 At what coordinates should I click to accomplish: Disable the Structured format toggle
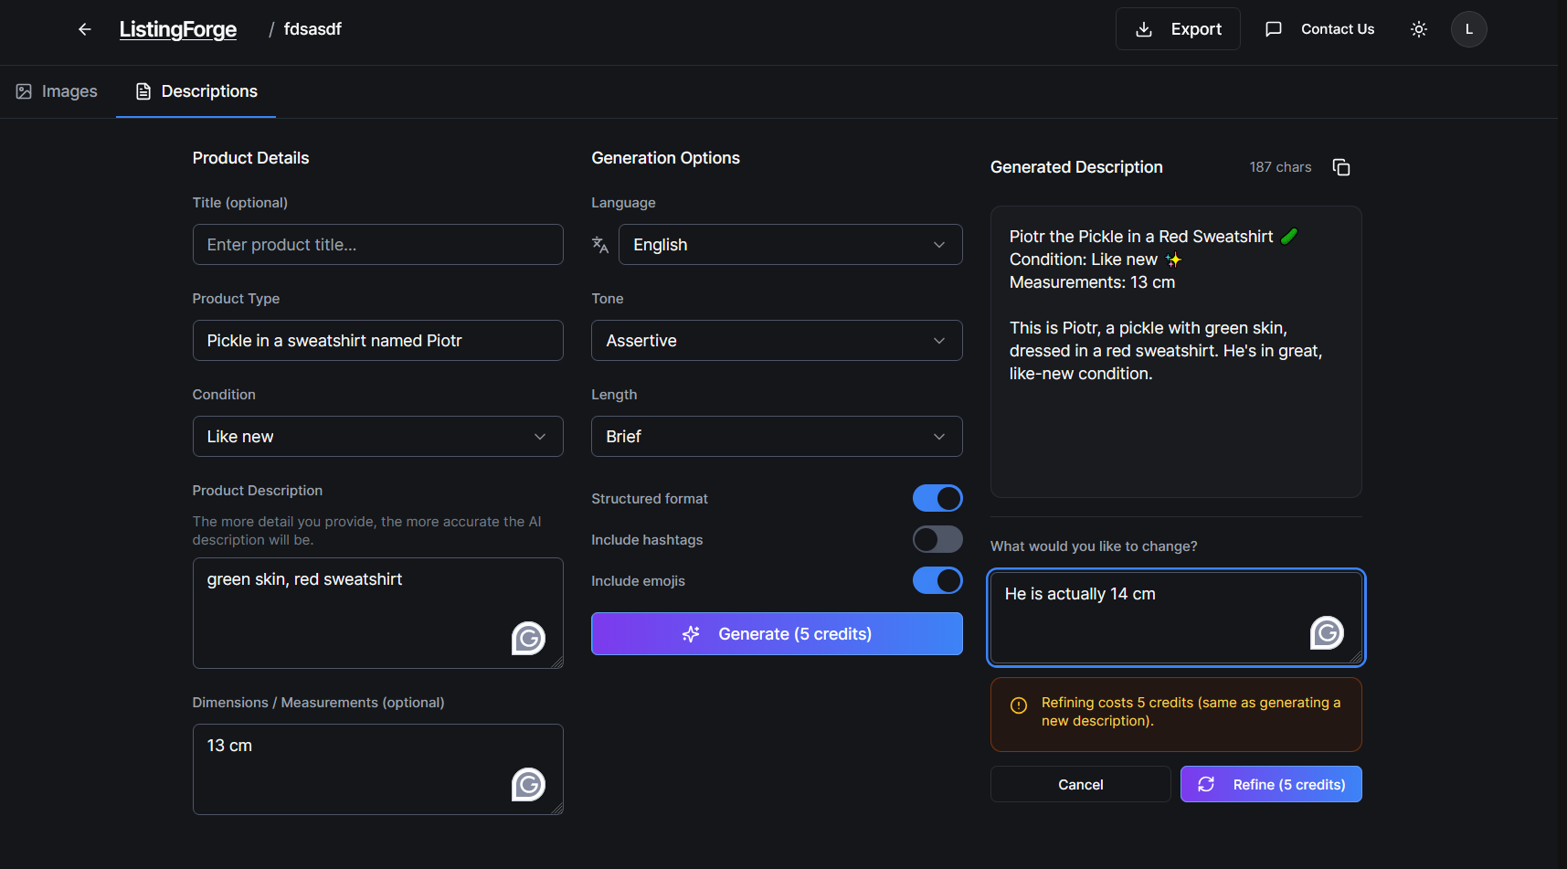pos(937,498)
